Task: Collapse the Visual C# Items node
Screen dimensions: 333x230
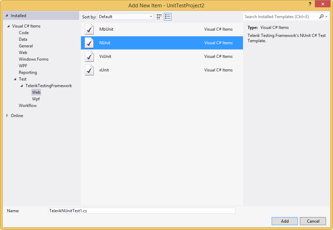Action: 8,26
